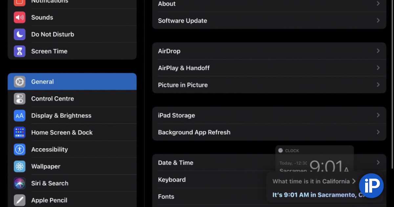Open AirDrop settings

[269, 51]
